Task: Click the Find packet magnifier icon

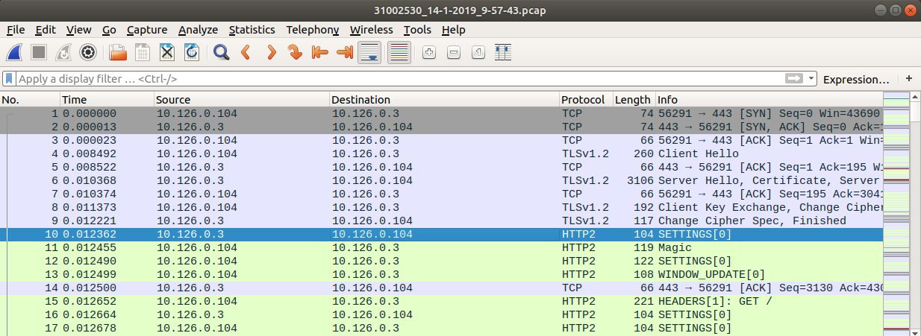Action: pos(221,52)
